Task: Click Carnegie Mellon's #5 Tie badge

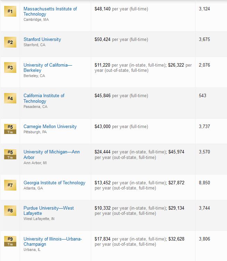Action: (10, 129)
